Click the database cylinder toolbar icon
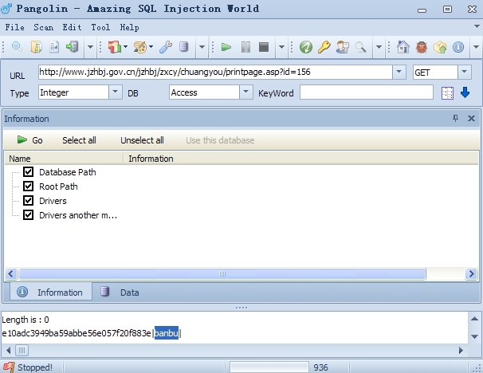Screen dimensions: 483x373 (184, 47)
